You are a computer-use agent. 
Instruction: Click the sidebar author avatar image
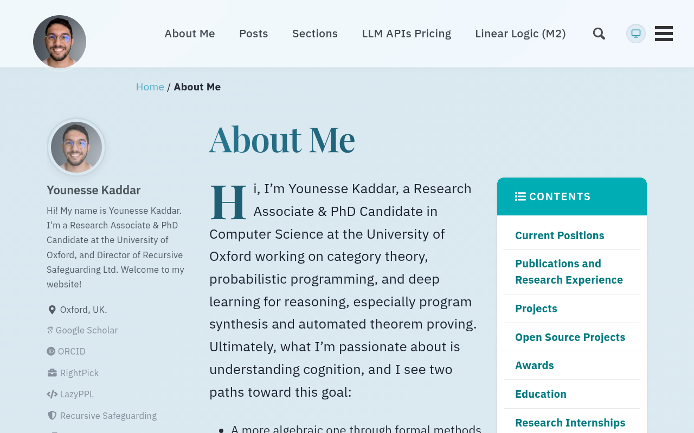pyautogui.click(x=76, y=147)
